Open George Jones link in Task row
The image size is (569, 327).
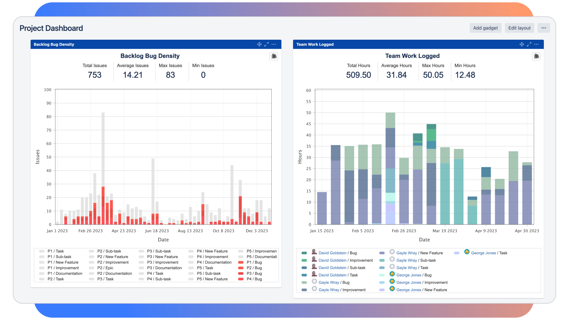(x=483, y=253)
